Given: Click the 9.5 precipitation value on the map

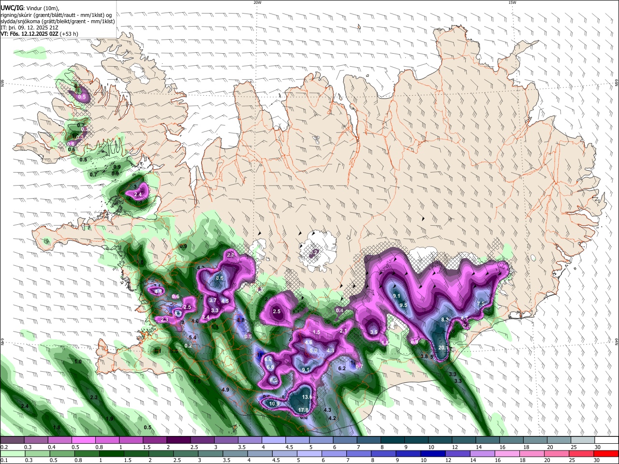Looking at the screenshot, I should tap(403, 305).
